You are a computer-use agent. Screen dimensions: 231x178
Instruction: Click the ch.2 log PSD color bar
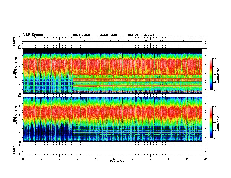tap(211, 122)
